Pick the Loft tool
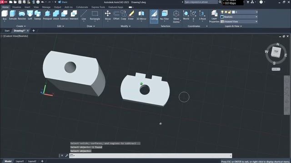The height and width of the screenshot is (163, 291). point(30,15)
